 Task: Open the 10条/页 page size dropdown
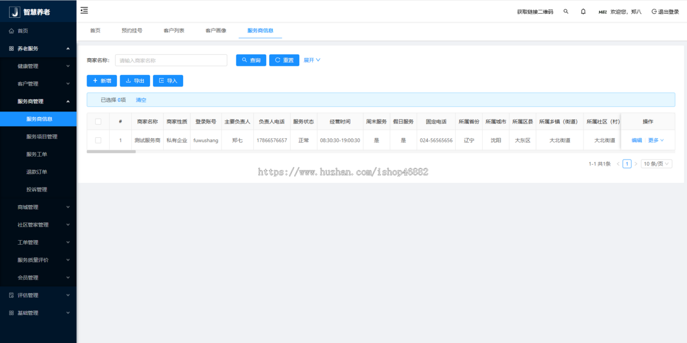coord(656,164)
